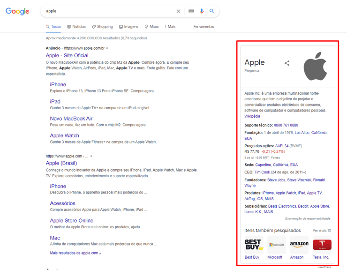Screen dimensions: 347x270
Task: Clear the search box with X icon
Action: pos(178,11)
